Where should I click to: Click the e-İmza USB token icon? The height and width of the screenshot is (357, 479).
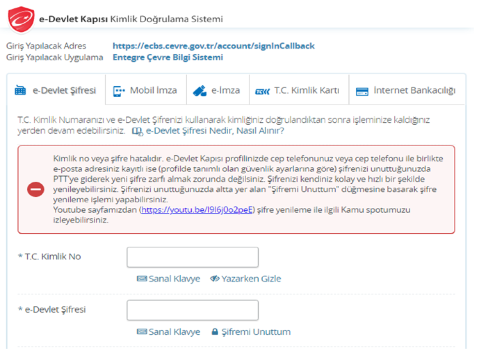tap(200, 91)
